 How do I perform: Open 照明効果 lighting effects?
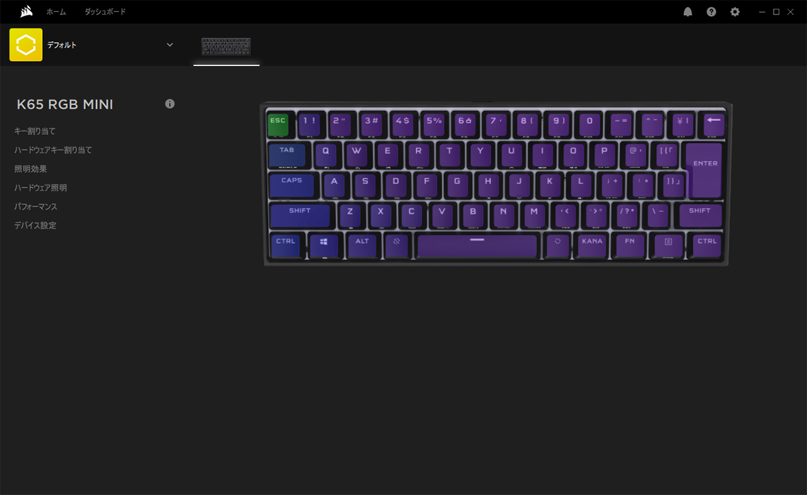(x=30, y=169)
